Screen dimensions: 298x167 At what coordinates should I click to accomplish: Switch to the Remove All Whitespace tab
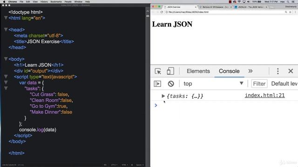point(215,7)
